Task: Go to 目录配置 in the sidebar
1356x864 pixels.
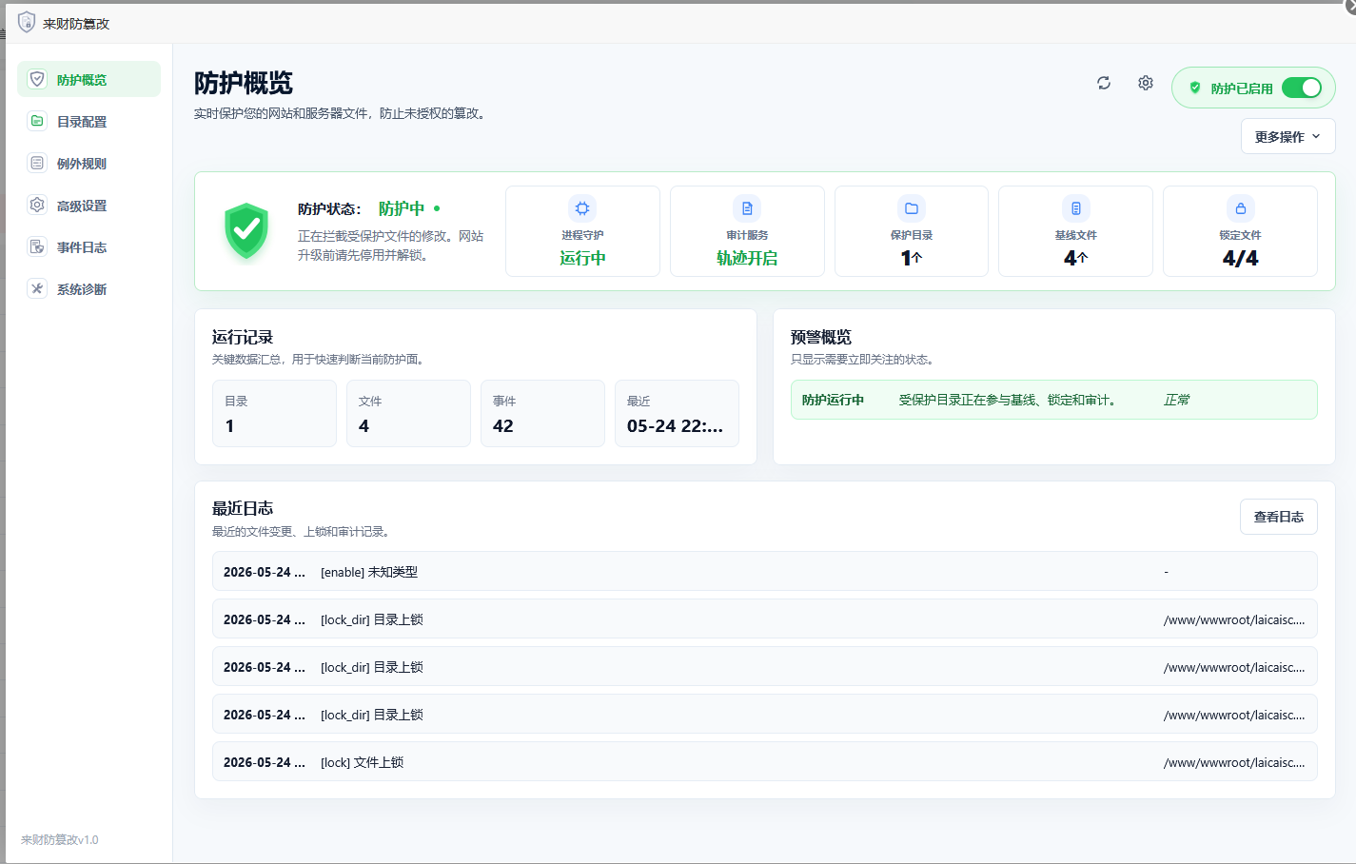Action: [89, 121]
